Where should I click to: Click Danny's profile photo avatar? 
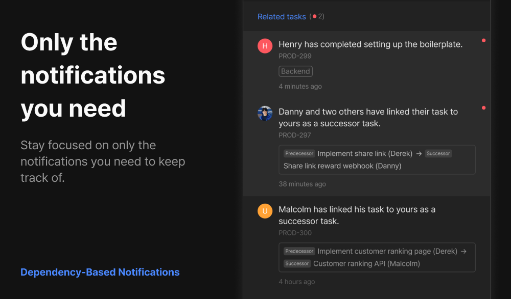click(x=265, y=113)
